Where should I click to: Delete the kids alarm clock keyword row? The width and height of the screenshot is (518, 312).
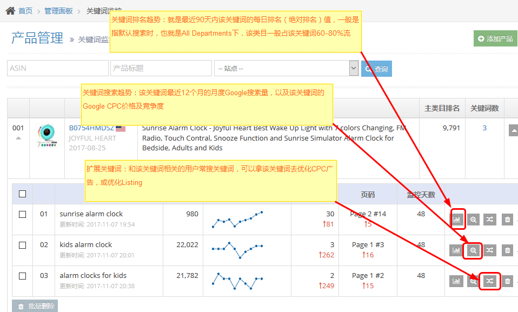pyautogui.click(x=507, y=250)
